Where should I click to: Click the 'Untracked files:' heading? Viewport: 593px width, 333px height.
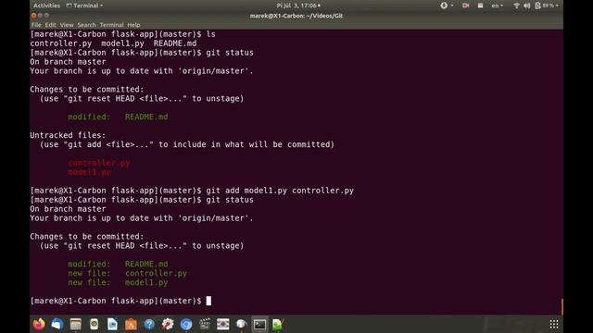point(68,135)
